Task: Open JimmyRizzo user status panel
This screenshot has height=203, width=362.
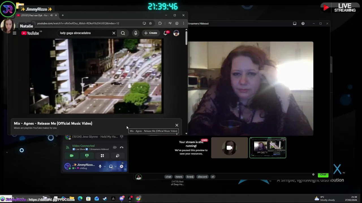Action: click(80, 166)
